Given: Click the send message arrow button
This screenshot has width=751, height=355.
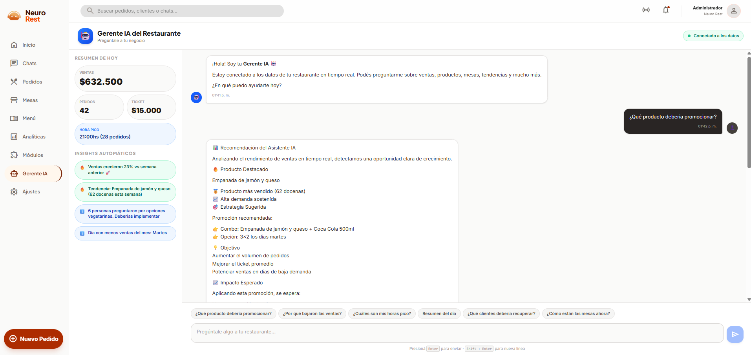Looking at the screenshot, I should (735, 334).
